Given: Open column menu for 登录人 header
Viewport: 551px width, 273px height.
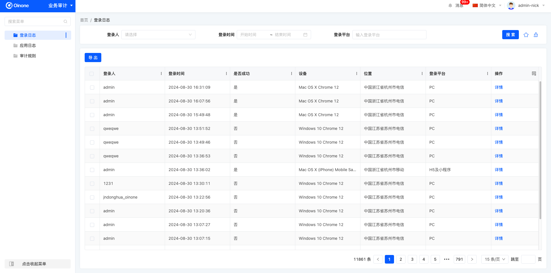Looking at the screenshot, I should point(161,74).
